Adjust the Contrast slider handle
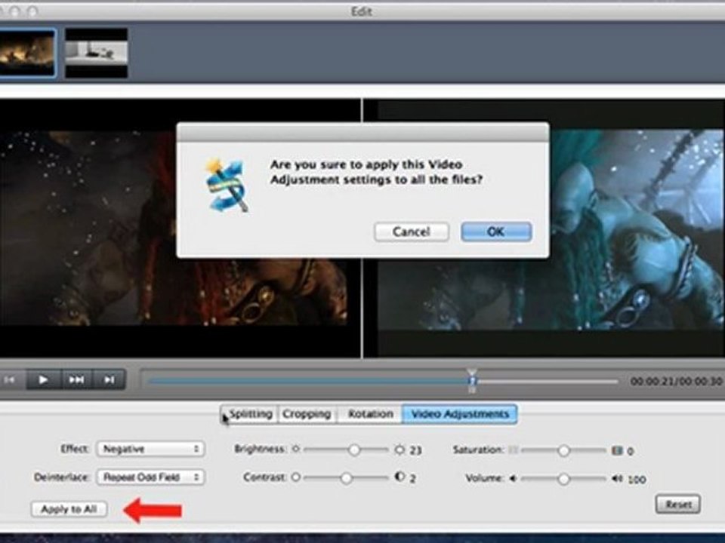Viewport: 725px width, 543px height. click(346, 478)
